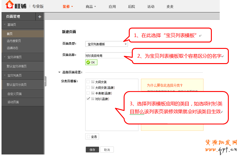
Task: Toggle the 全选 select-all checkbox
Action: click(88, 137)
